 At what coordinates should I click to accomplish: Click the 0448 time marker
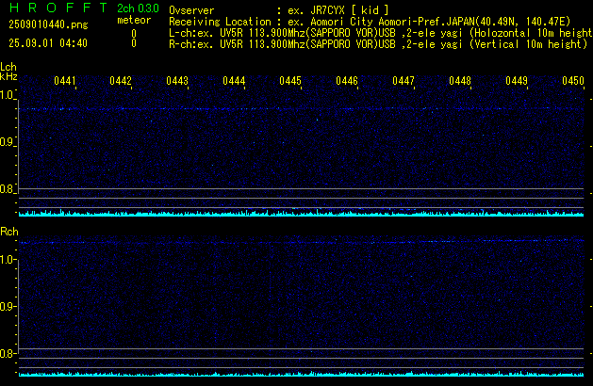point(460,81)
